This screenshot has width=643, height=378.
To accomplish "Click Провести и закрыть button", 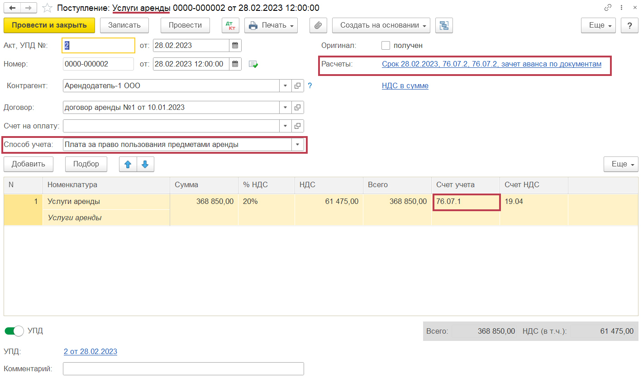I will pyautogui.click(x=49, y=25).
